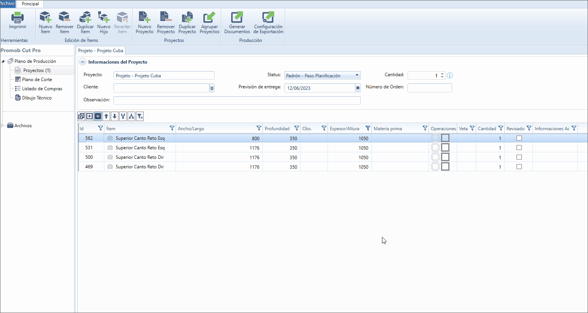The width and height of the screenshot is (588, 313).
Task: Open the Espesor/Altura column filter
Action: [368, 128]
